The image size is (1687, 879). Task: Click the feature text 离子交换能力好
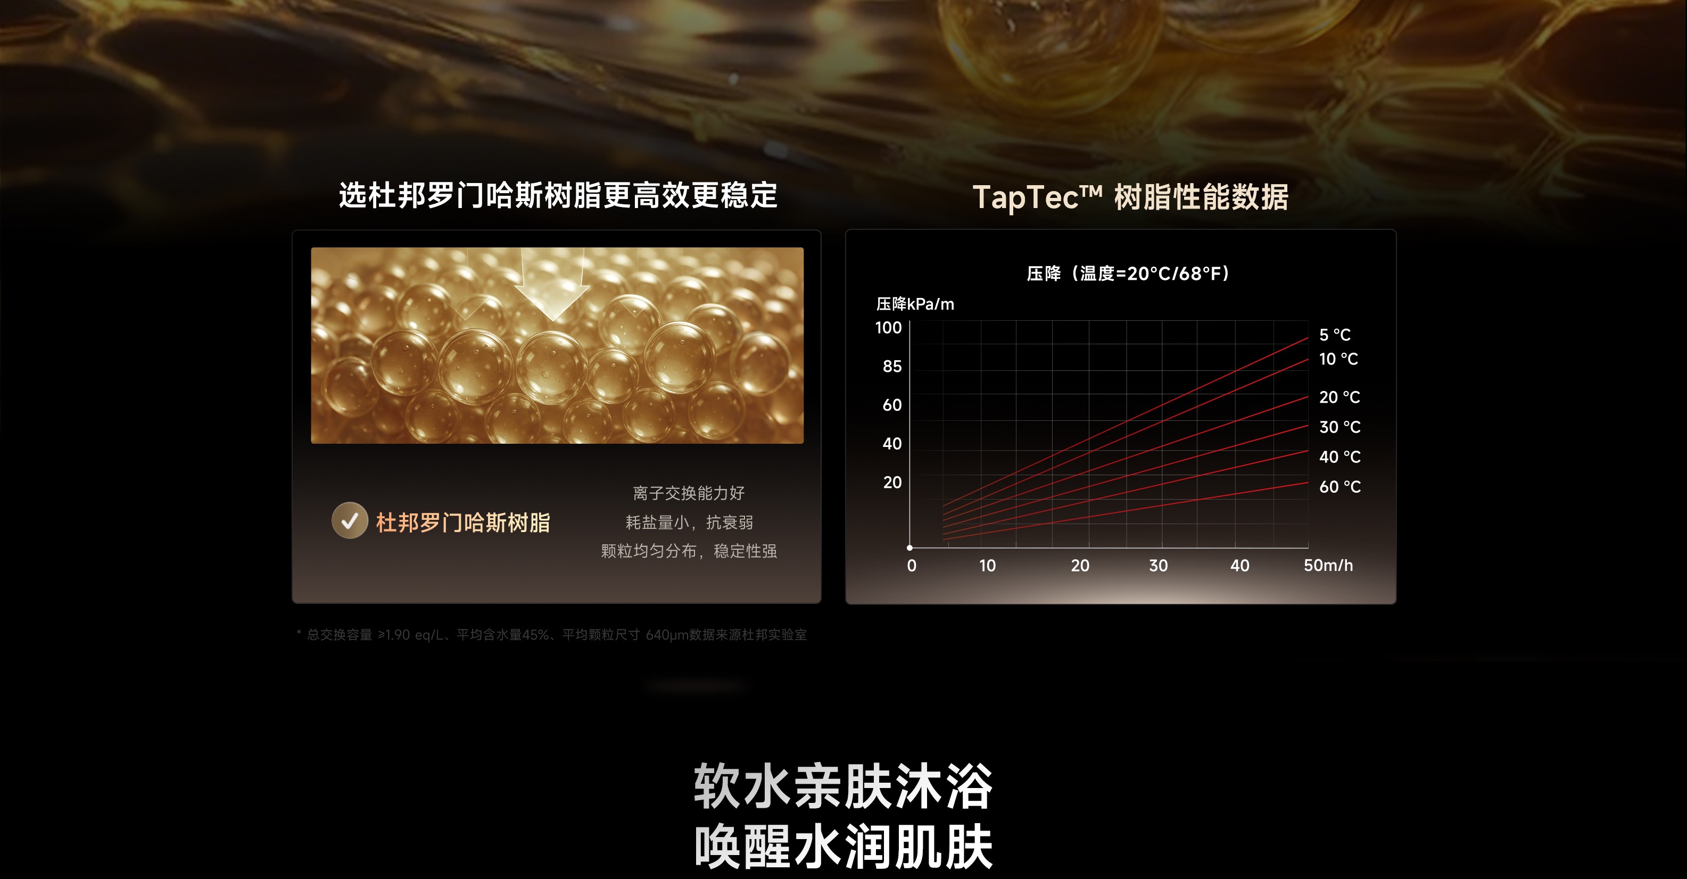pos(689,493)
